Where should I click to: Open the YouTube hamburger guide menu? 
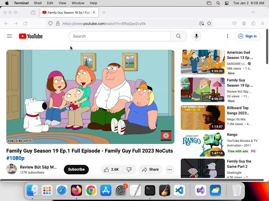9,36
